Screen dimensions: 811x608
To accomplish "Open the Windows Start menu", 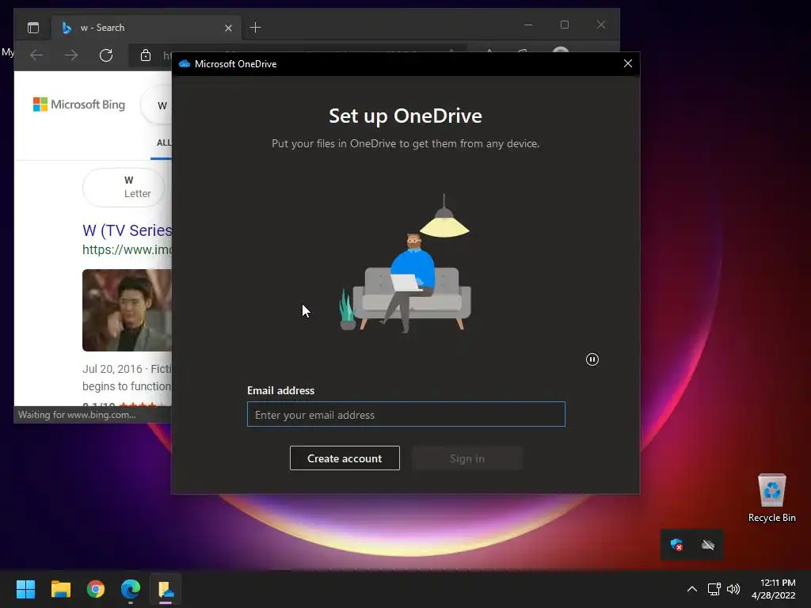I will point(25,589).
